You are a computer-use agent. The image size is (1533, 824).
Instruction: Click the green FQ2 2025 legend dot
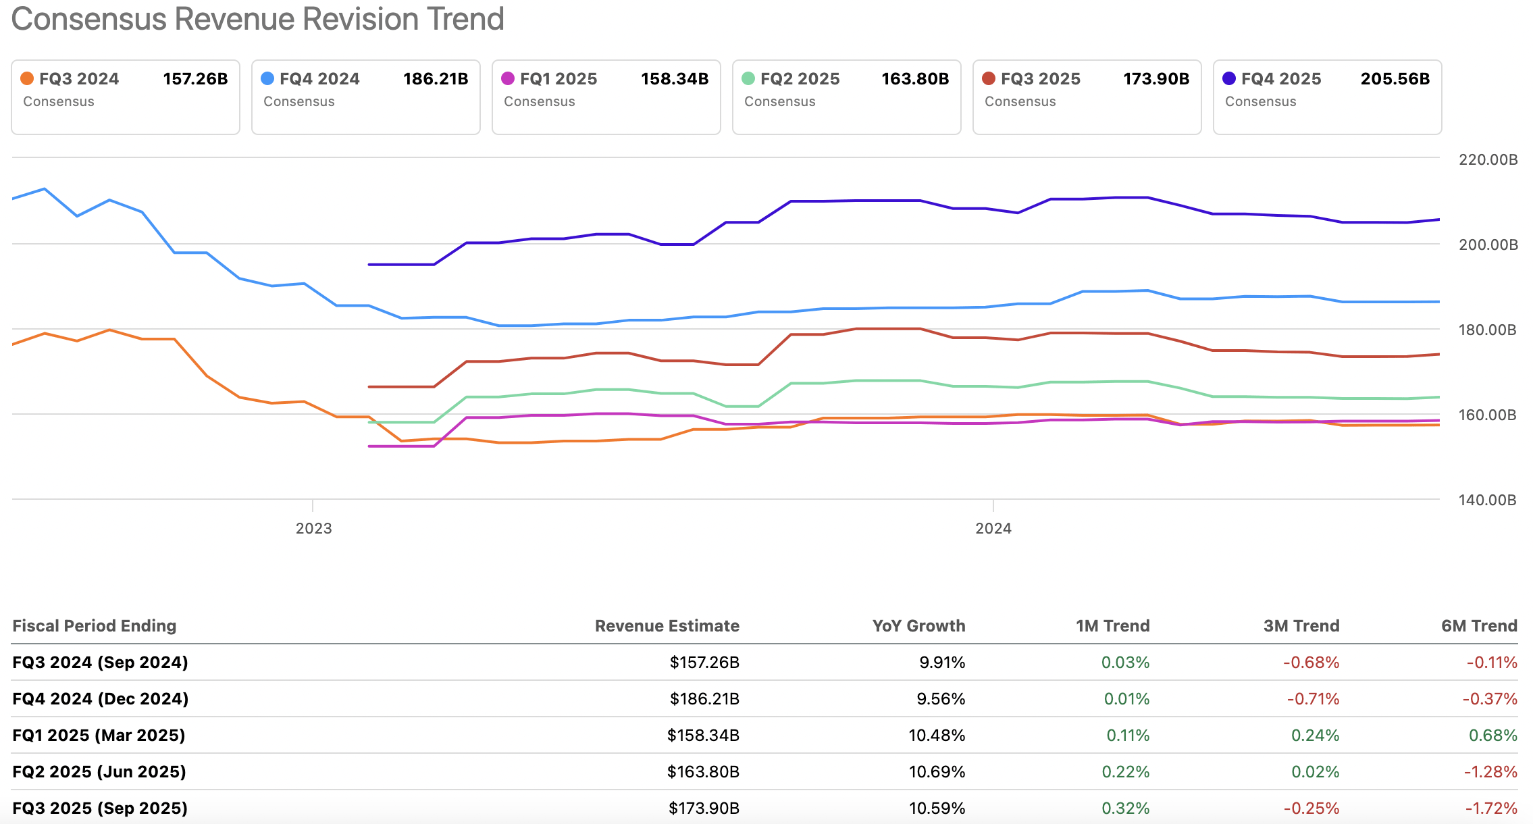(x=748, y=78)
